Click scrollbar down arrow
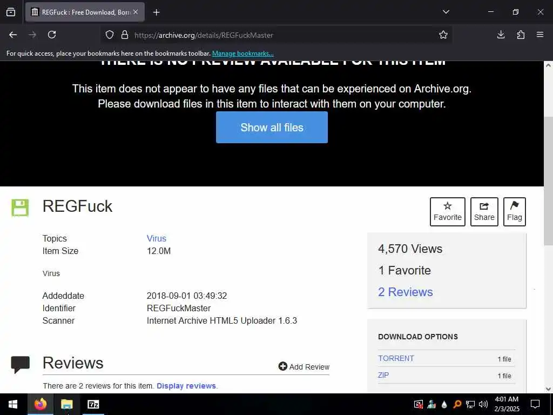This screenshot has width=553, height=415. pos(548,389)
